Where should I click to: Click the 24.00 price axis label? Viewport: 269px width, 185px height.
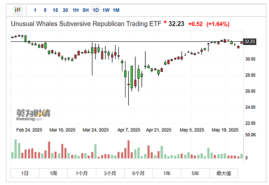tap(250, 107)
